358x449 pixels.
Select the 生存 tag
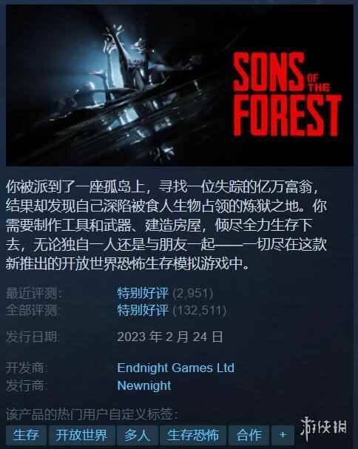[26, 435]
